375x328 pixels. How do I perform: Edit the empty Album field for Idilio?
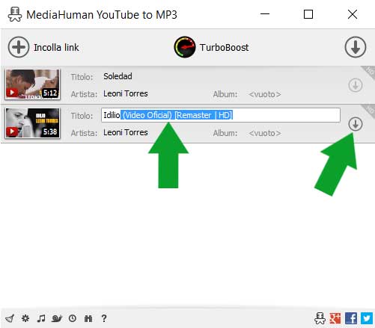coord(265,133)
